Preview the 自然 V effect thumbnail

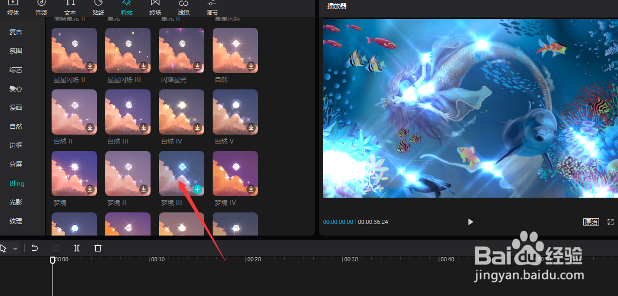pyautogui.click(x=235, y=112)
